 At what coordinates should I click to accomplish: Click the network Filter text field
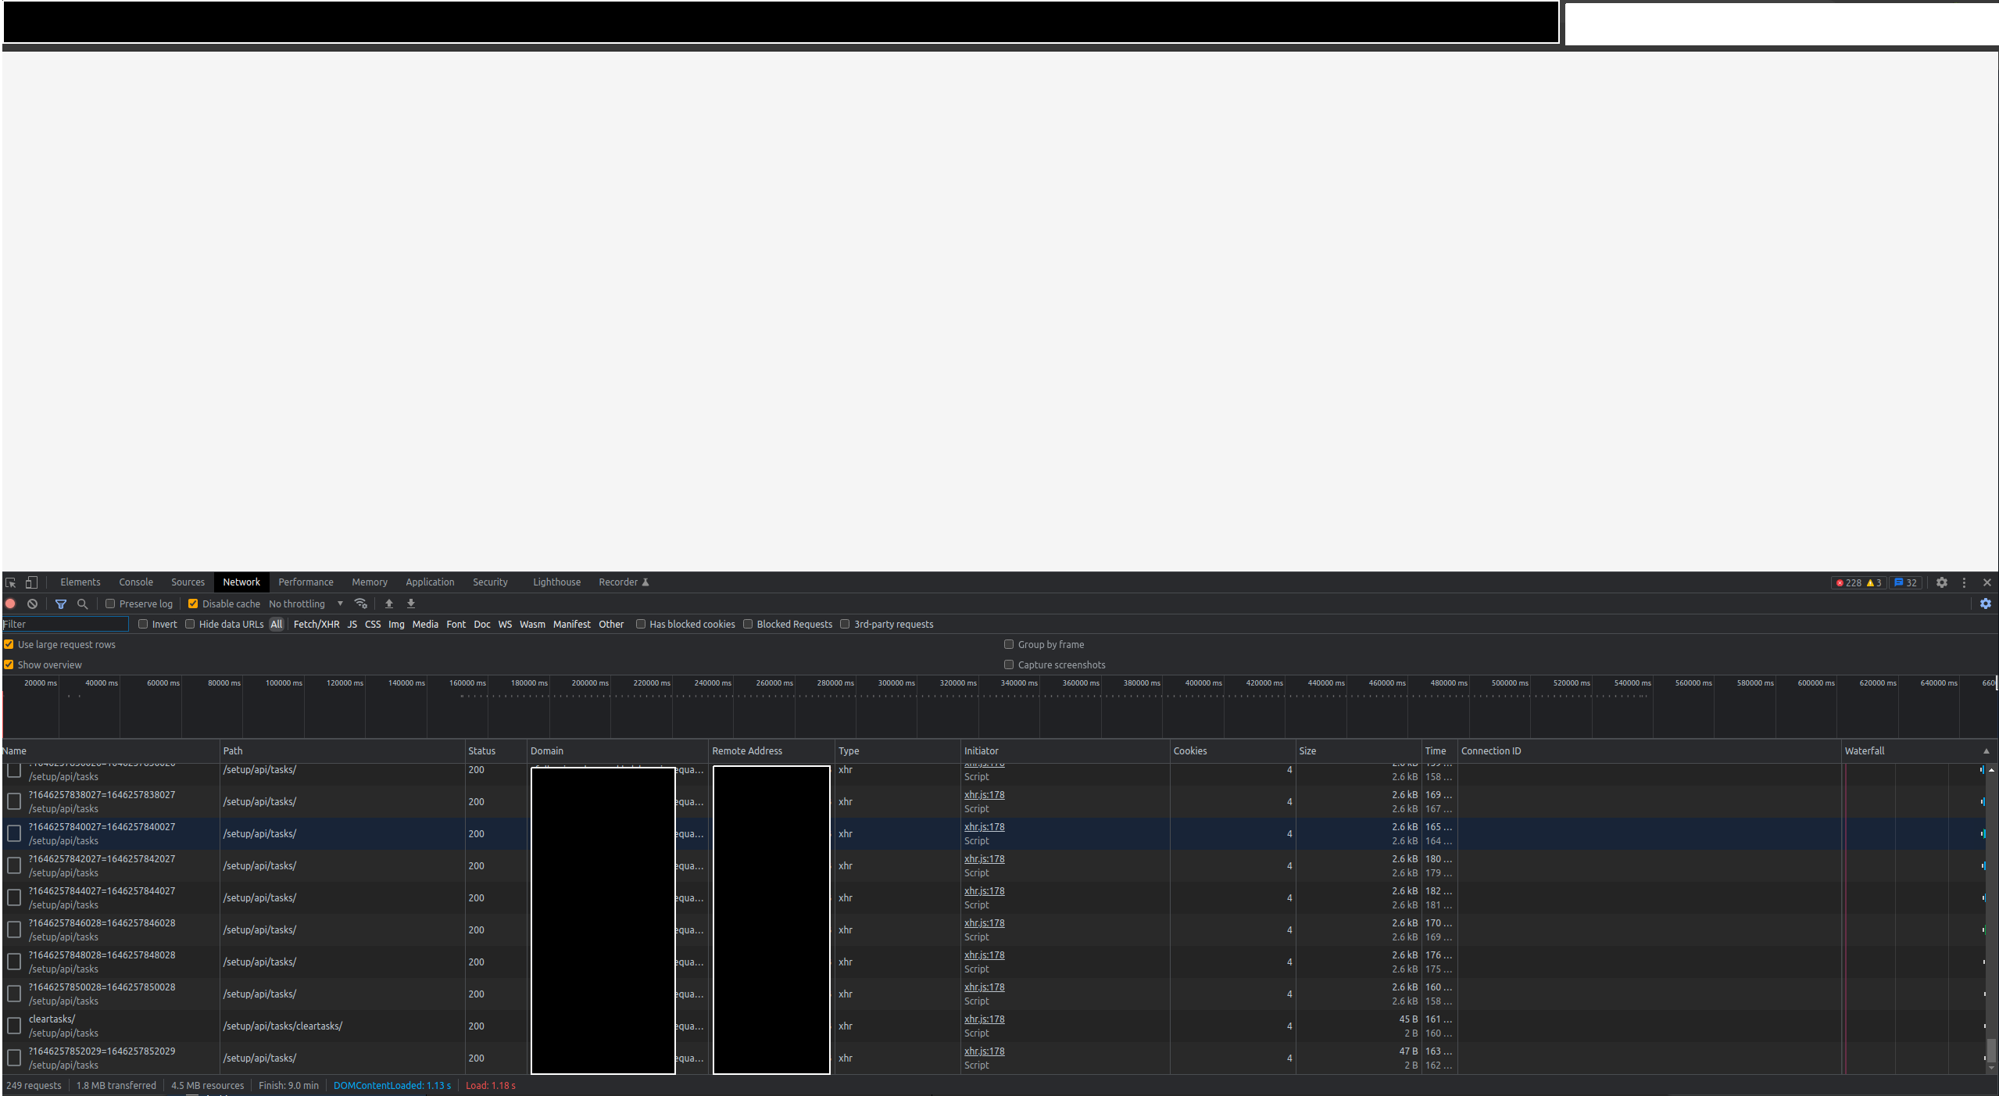coord(65,624)
